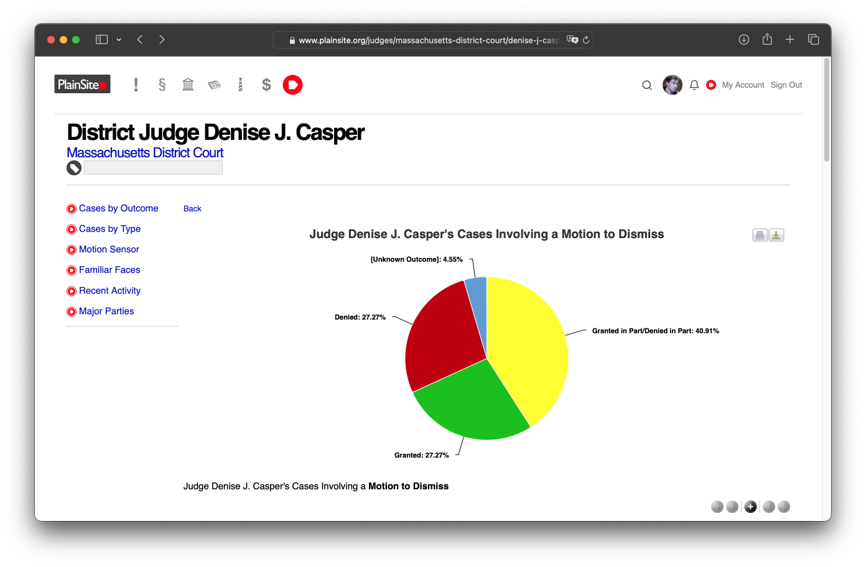The image size is (866, 567).
Task: Jump to first chart slide
Action: tap(717, 507)
